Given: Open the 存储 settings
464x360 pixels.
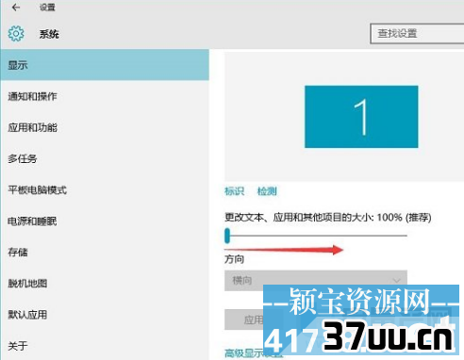Looking at the screenshot, I should click(105, 252).
